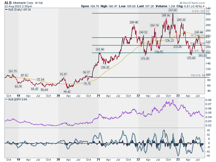216x162 pixels.
Task: Click the Last 187.26 header value
Action: [x=145, y=6]
